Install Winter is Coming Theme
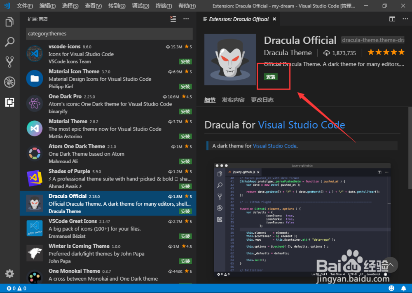This screenshot has width=412, height=293. coord(185,261)
